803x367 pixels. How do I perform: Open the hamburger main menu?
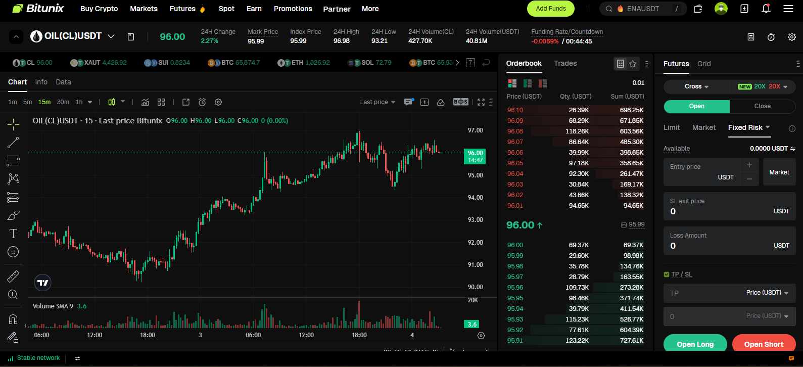click(x=788, y=9)
